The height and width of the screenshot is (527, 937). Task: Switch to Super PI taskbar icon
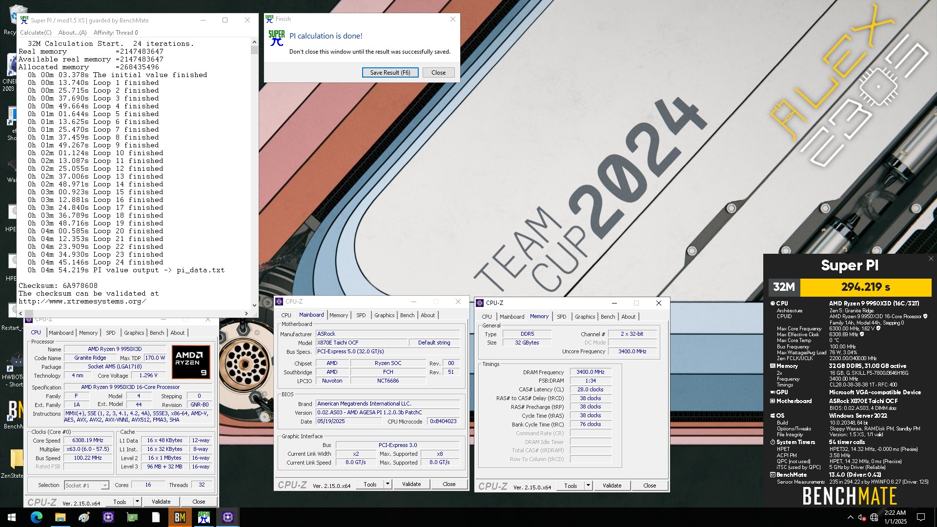coord(204,517)
